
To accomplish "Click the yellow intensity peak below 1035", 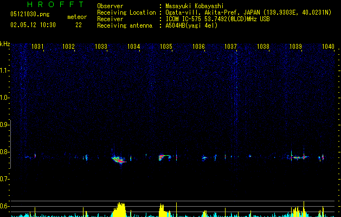I will click(164, 210).
